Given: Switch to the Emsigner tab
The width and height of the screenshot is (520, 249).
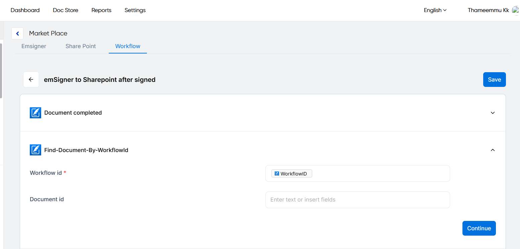Looking at the screenshot, I should (34, 46).
